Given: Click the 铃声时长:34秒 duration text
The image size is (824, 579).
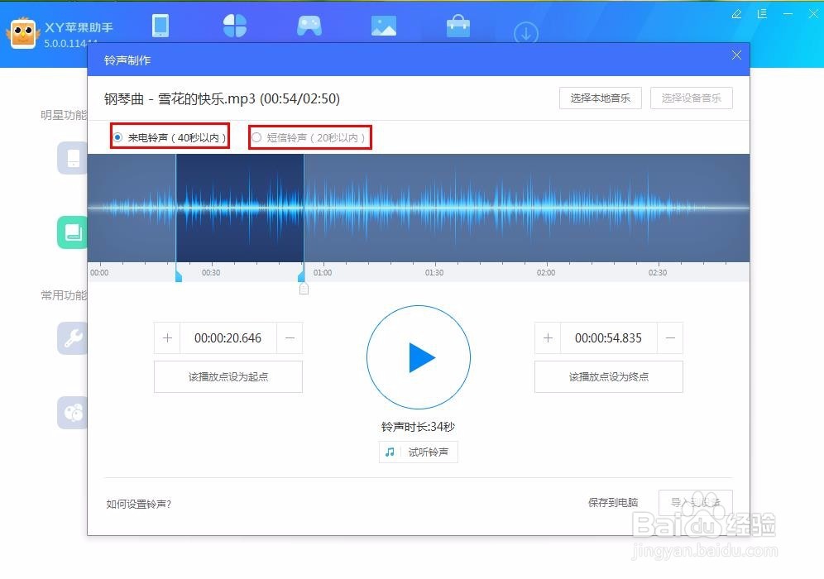Looking at the screenshot, I should 419,427.
